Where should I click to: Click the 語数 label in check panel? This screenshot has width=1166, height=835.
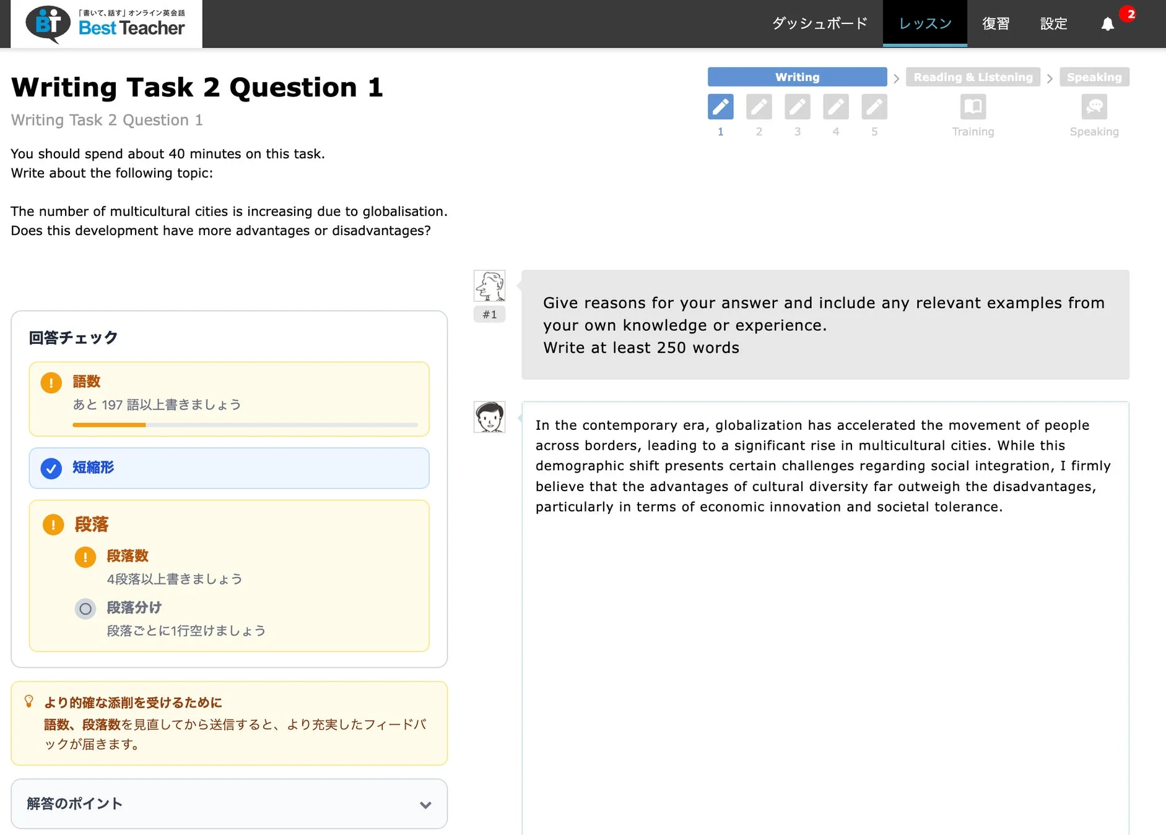[x=86, y=382]
